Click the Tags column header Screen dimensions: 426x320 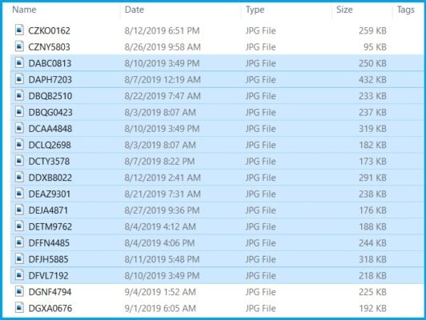406,10
